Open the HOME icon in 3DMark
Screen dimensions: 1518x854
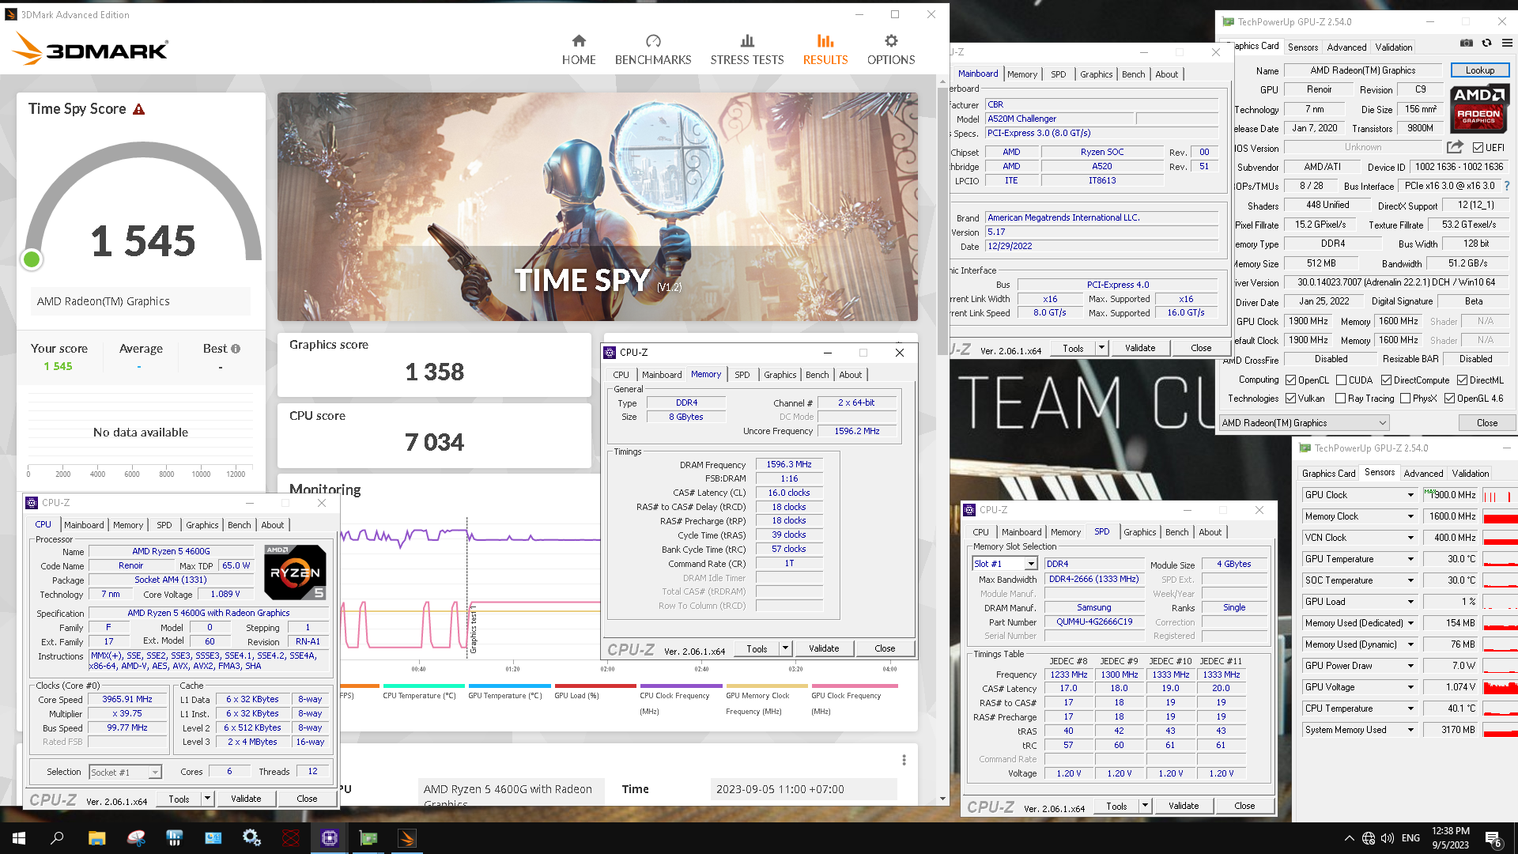579,41
